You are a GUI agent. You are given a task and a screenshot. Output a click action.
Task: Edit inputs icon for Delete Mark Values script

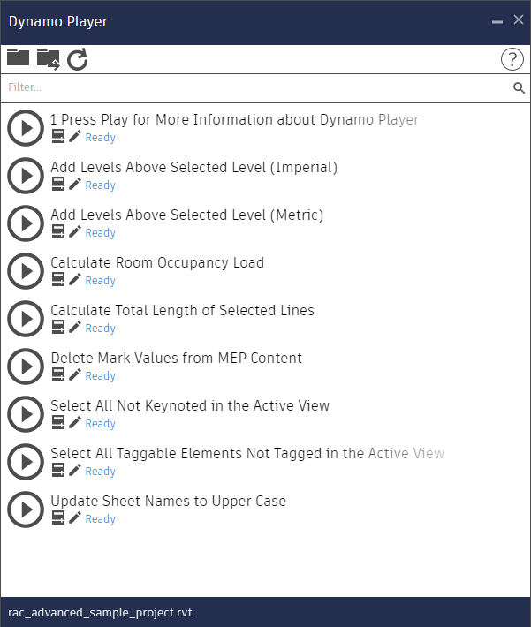coord(58,375)
